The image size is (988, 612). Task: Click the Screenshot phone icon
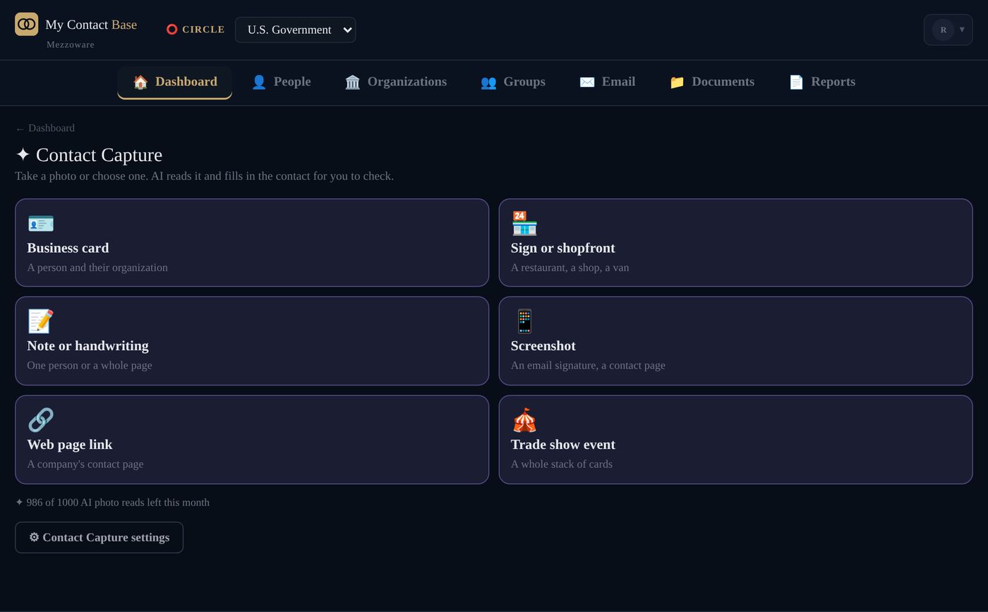524,321
